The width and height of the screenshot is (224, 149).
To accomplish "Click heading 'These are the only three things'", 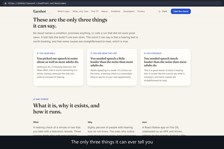I will [70, 23].
